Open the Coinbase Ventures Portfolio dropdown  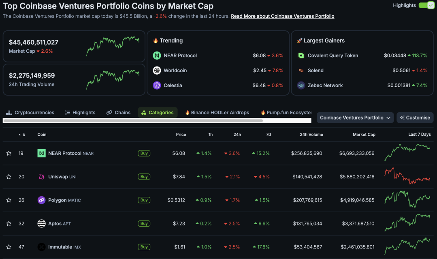point(355,118)
